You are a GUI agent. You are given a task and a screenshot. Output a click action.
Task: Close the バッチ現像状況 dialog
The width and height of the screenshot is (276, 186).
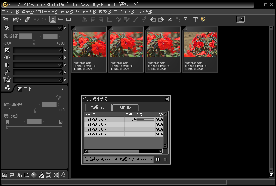[x=167, y=99]
